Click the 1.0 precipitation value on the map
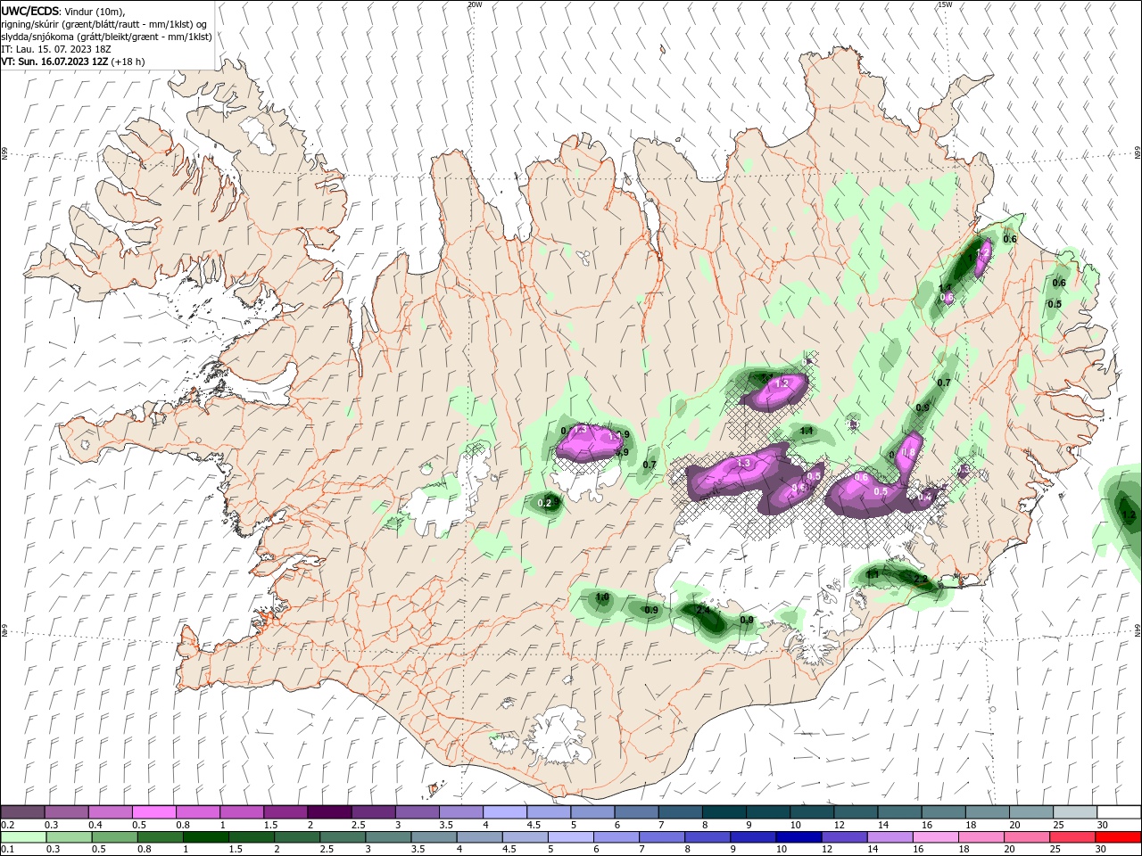This screenshot has height=856, width=1142. [x=602, y=597]
